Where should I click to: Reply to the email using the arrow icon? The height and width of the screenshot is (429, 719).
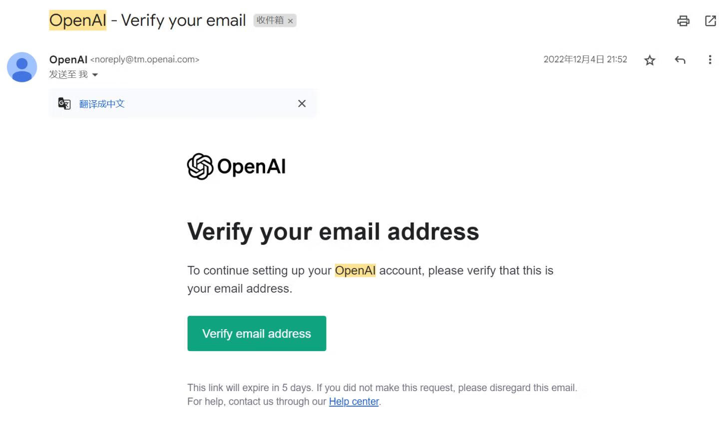(680, 60)
